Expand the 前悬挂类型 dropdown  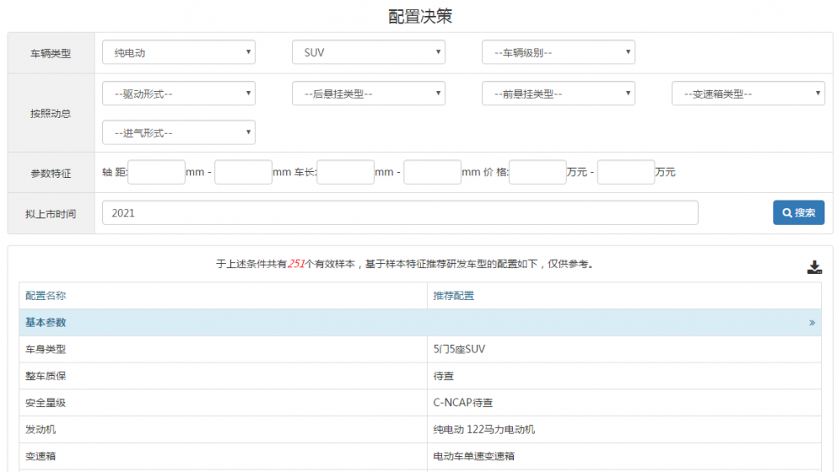pos(558,94)
